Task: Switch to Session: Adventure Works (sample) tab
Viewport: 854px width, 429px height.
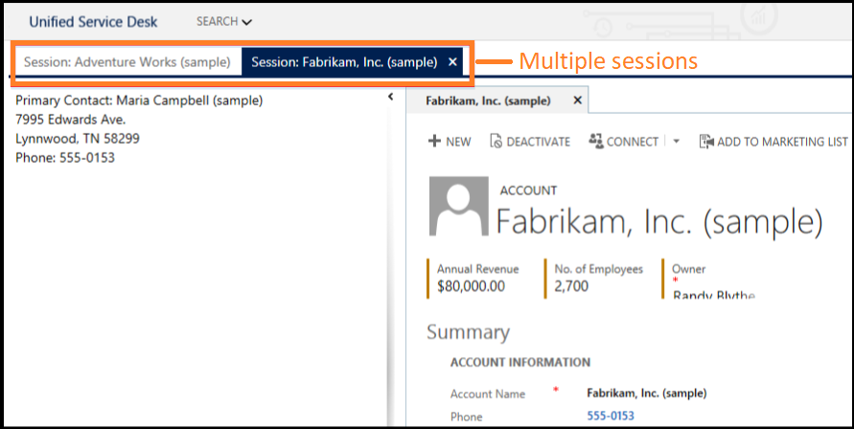Action: (x=127, y=62)
